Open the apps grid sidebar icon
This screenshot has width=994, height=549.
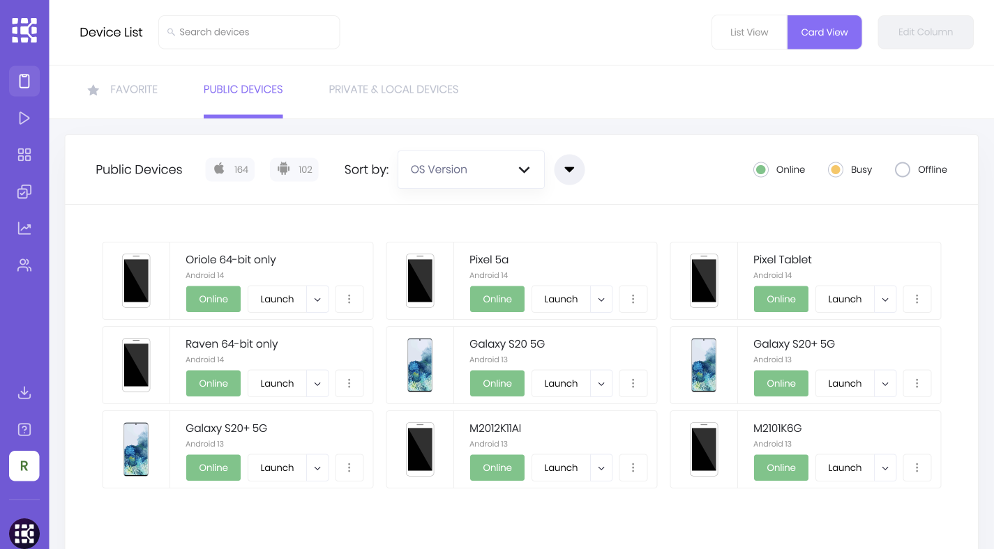pos(24,155)
